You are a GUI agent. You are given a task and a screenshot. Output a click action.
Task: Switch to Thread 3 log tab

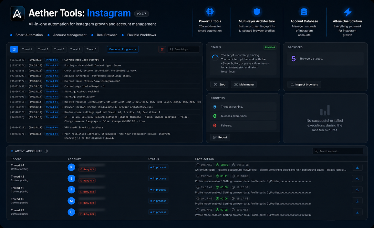click(x=59, y=49)
